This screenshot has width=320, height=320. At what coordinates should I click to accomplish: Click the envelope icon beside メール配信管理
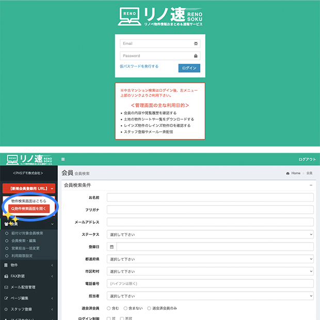[x=6, y=287]
